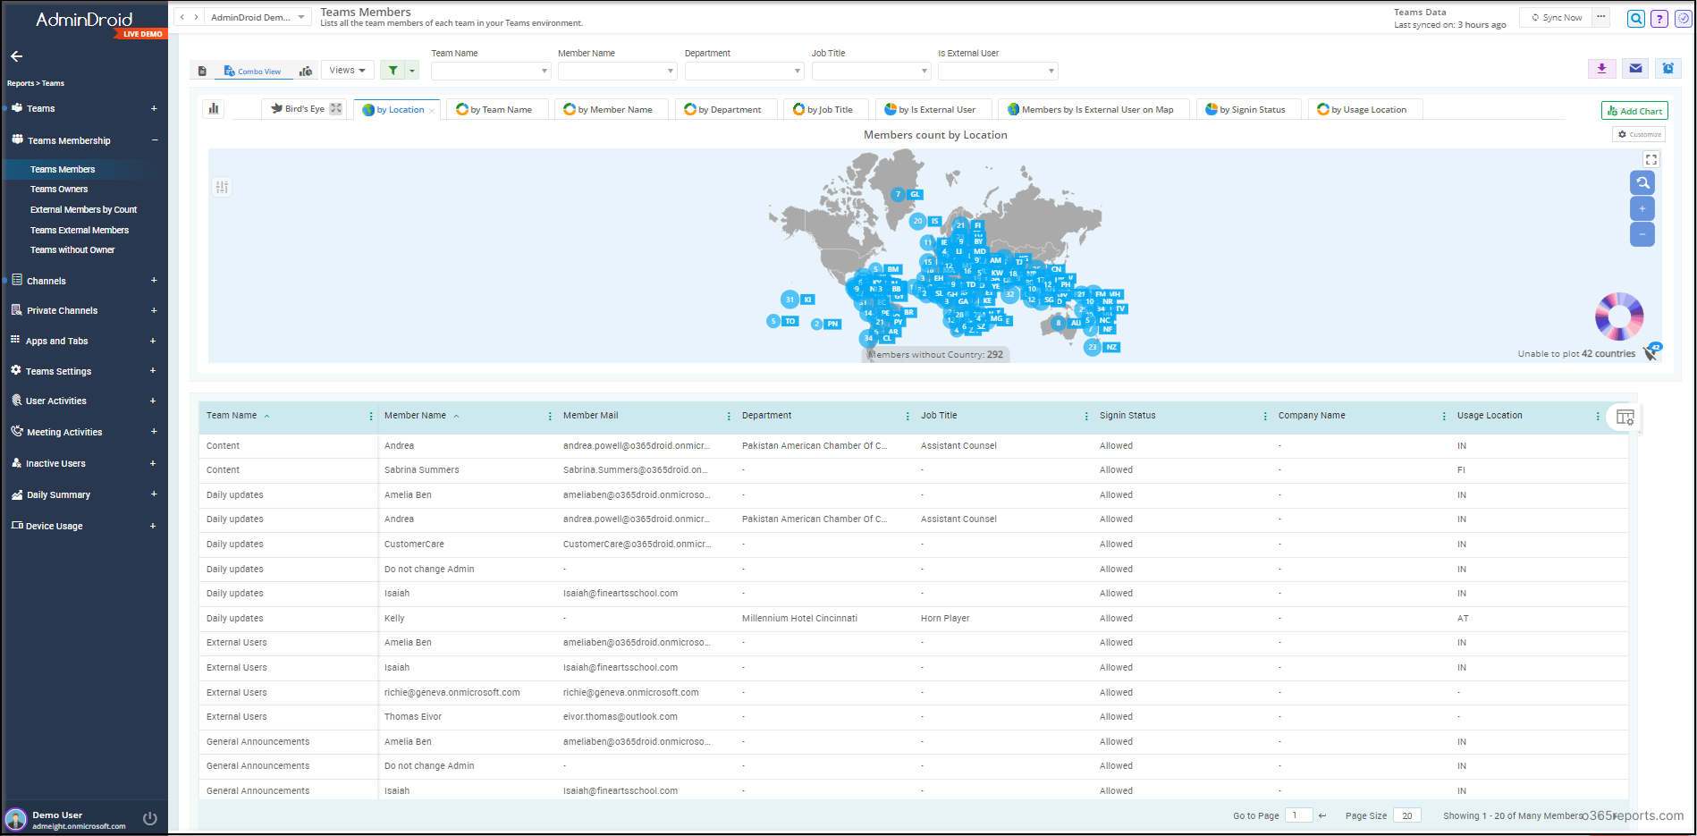
Task: Reset the map zoom
Action: click(1642, 182)
